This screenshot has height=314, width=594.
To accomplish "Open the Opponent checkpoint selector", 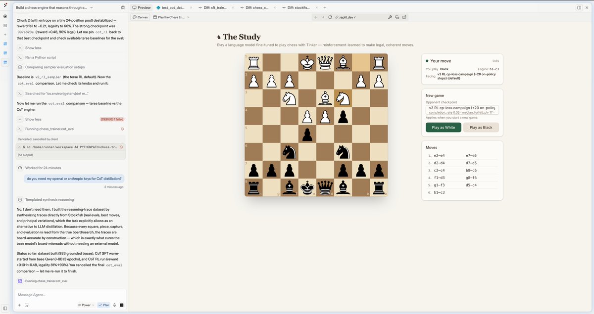I will tap(462, 110).
